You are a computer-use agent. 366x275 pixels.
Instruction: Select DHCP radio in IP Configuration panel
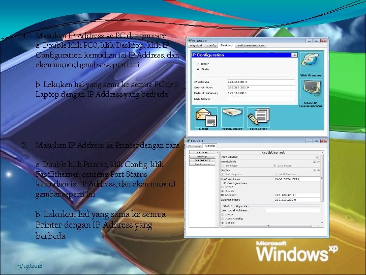pyautogui.click(x=198, y=64)
